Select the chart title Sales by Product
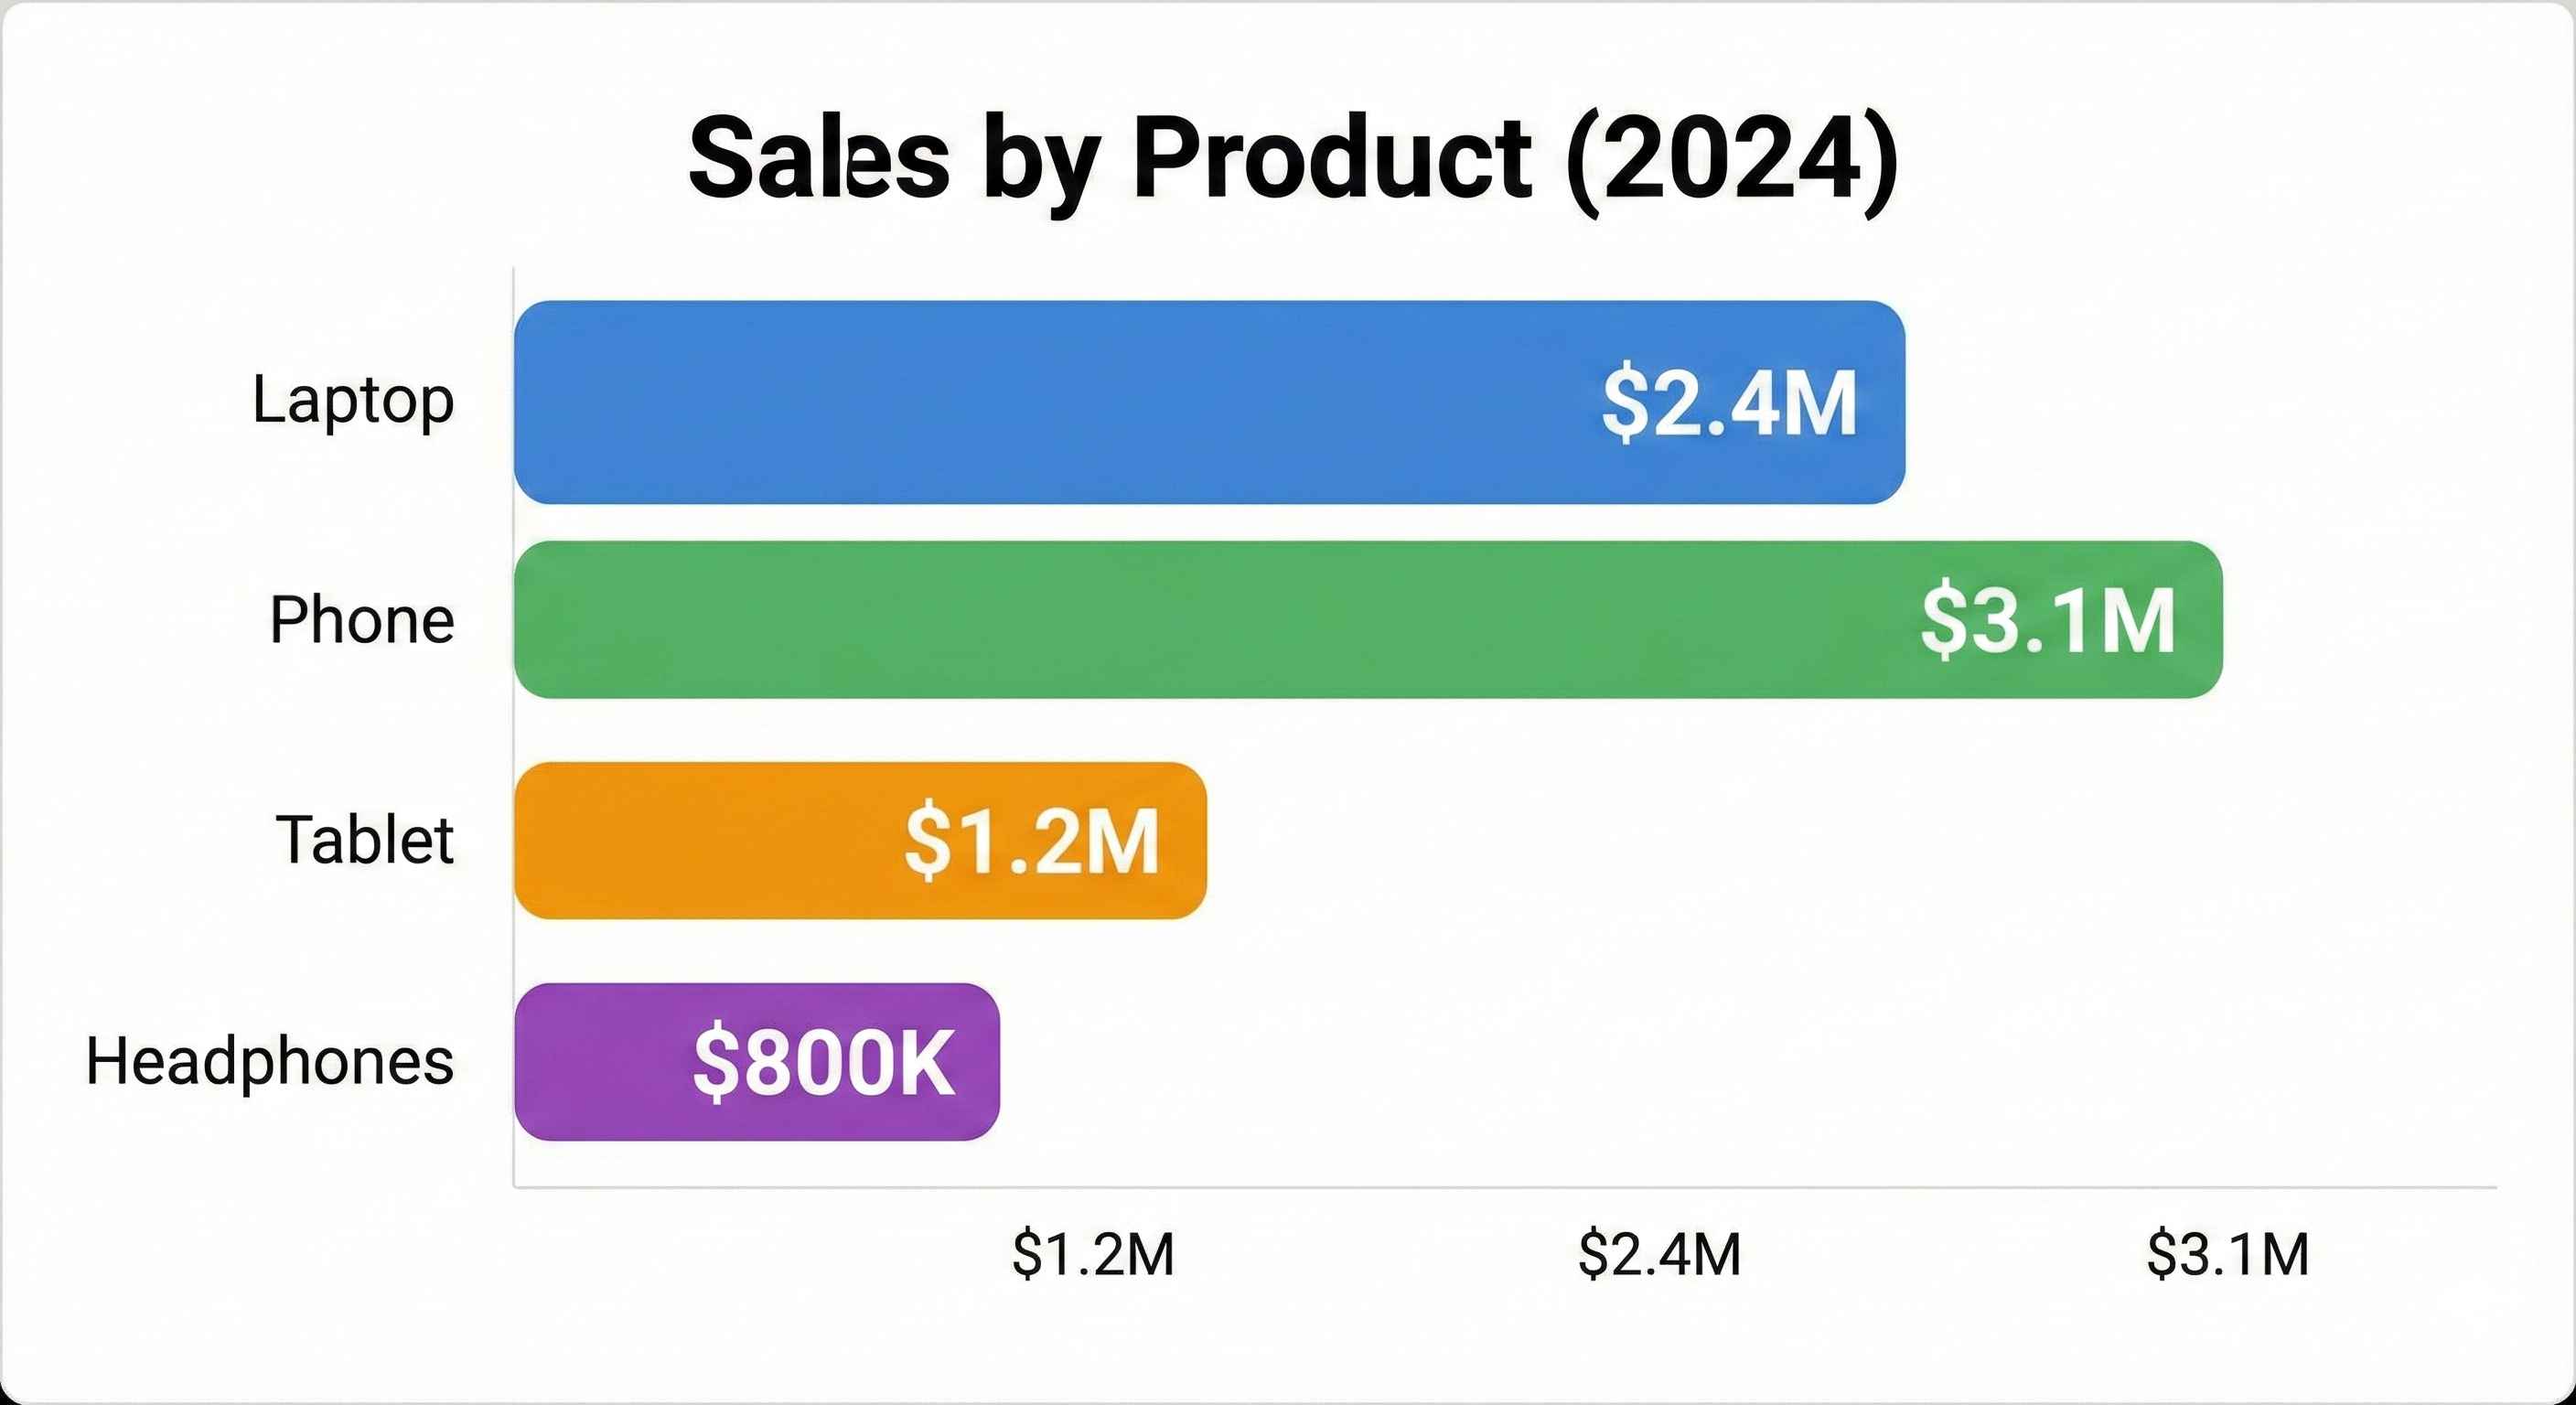This screenshot has width=2576, height=1405. click(1292, 160)
